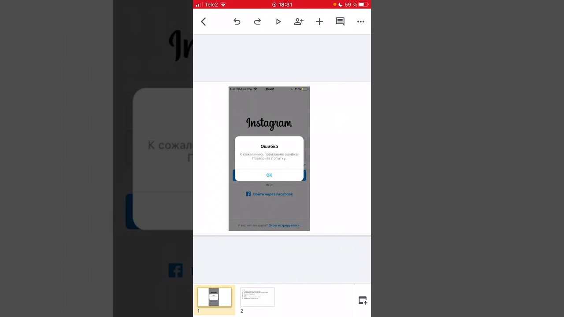Tap the 'или' separator text in the slide
The height and width of the screenshot is (317, 564).
click(x=269, y=185)
